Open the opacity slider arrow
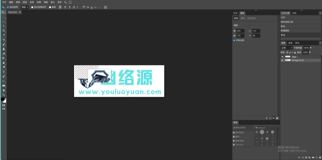 click(311, 48)
